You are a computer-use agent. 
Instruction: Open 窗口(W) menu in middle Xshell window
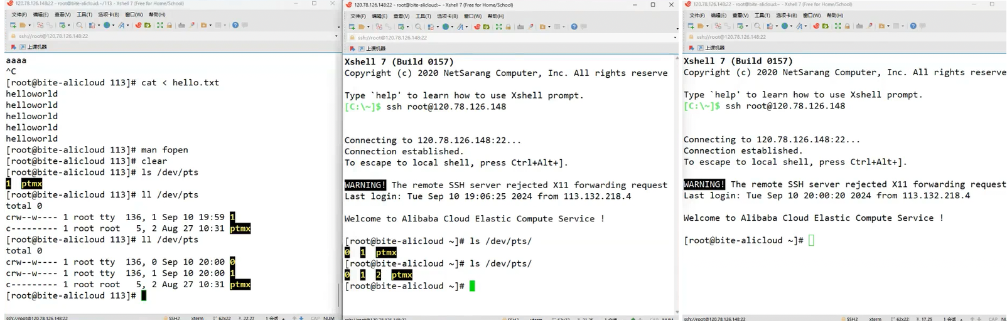(473, 16)
